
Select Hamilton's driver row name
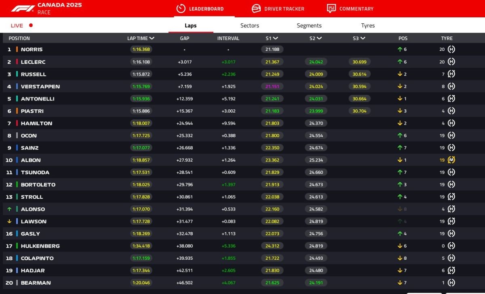pos(36,123)
